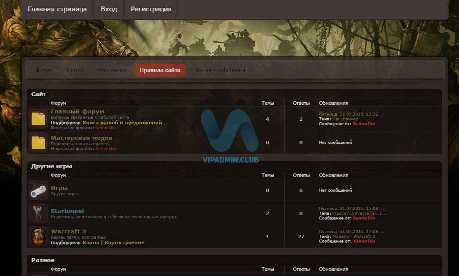Screen dimensions: 459x276
Task: Click the topic count 2 for Starbound
Action: 267,213
